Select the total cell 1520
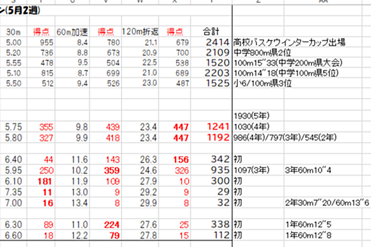The image size is (371, 247). pos(218,63)
